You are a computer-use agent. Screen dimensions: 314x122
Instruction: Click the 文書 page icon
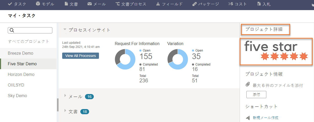coord(66,4)
